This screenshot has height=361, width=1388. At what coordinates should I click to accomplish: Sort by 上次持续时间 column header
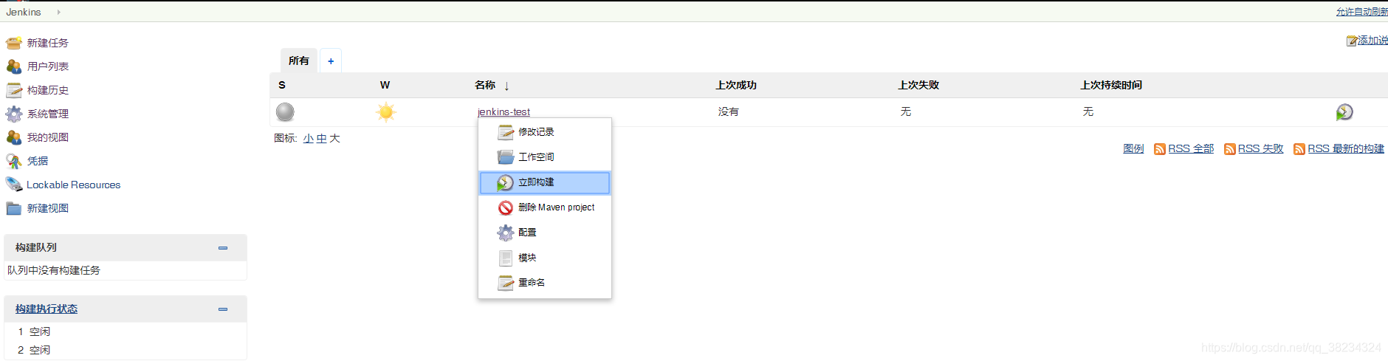click(x=1111, y=85)
